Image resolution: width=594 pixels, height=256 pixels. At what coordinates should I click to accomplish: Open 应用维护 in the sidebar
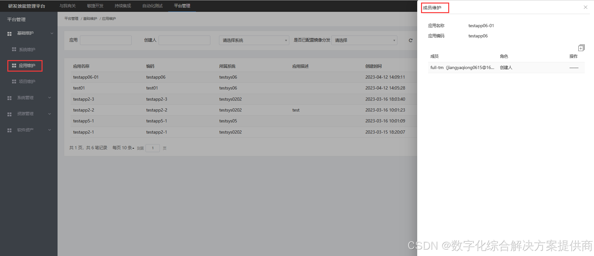pos(27,66)
